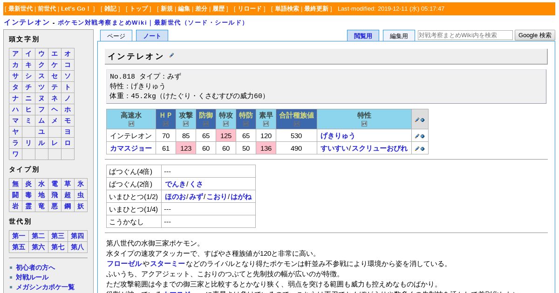Image resolution: width=559 pixels, height=293 pixels.
Task: Open スクリューおびれ ability link
Action: 380,148
